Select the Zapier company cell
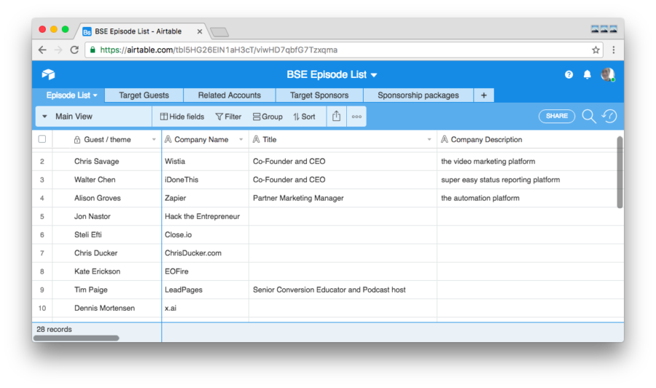 tap(206, 198)
